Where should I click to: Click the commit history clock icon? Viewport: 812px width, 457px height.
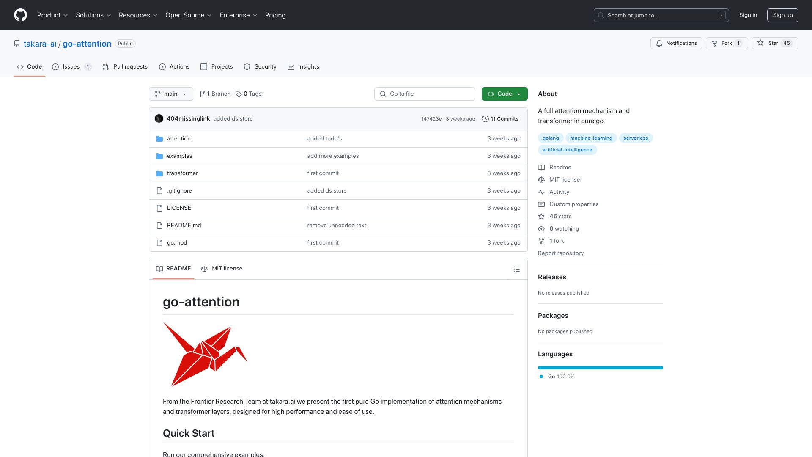coord(486,119)
